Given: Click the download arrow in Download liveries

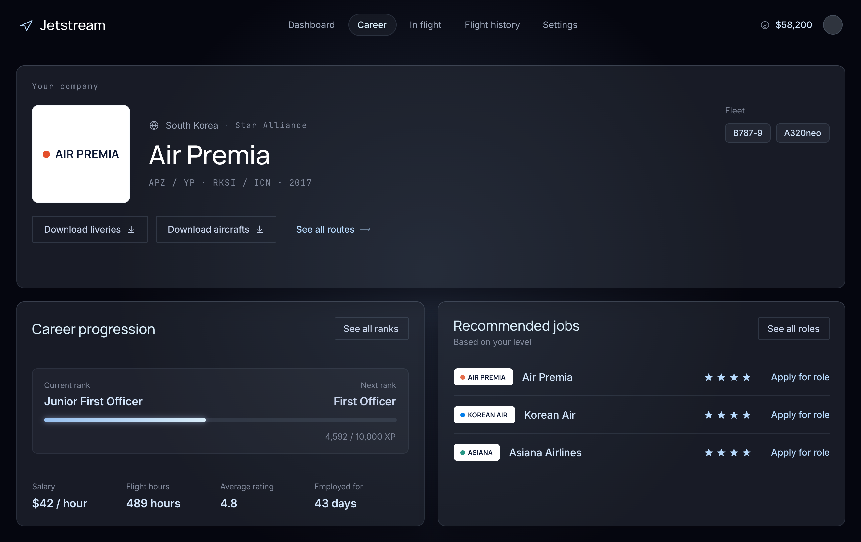Looking at the screenshot, I should pyautogui.click(x=132, y=230).
